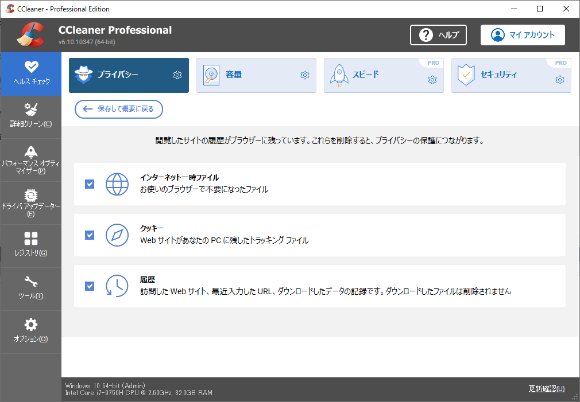Click the Intel Core i7-9750H CPU text
Image resolution: width=580 pixels, height=402 pixels.
[x=139, y=393]
